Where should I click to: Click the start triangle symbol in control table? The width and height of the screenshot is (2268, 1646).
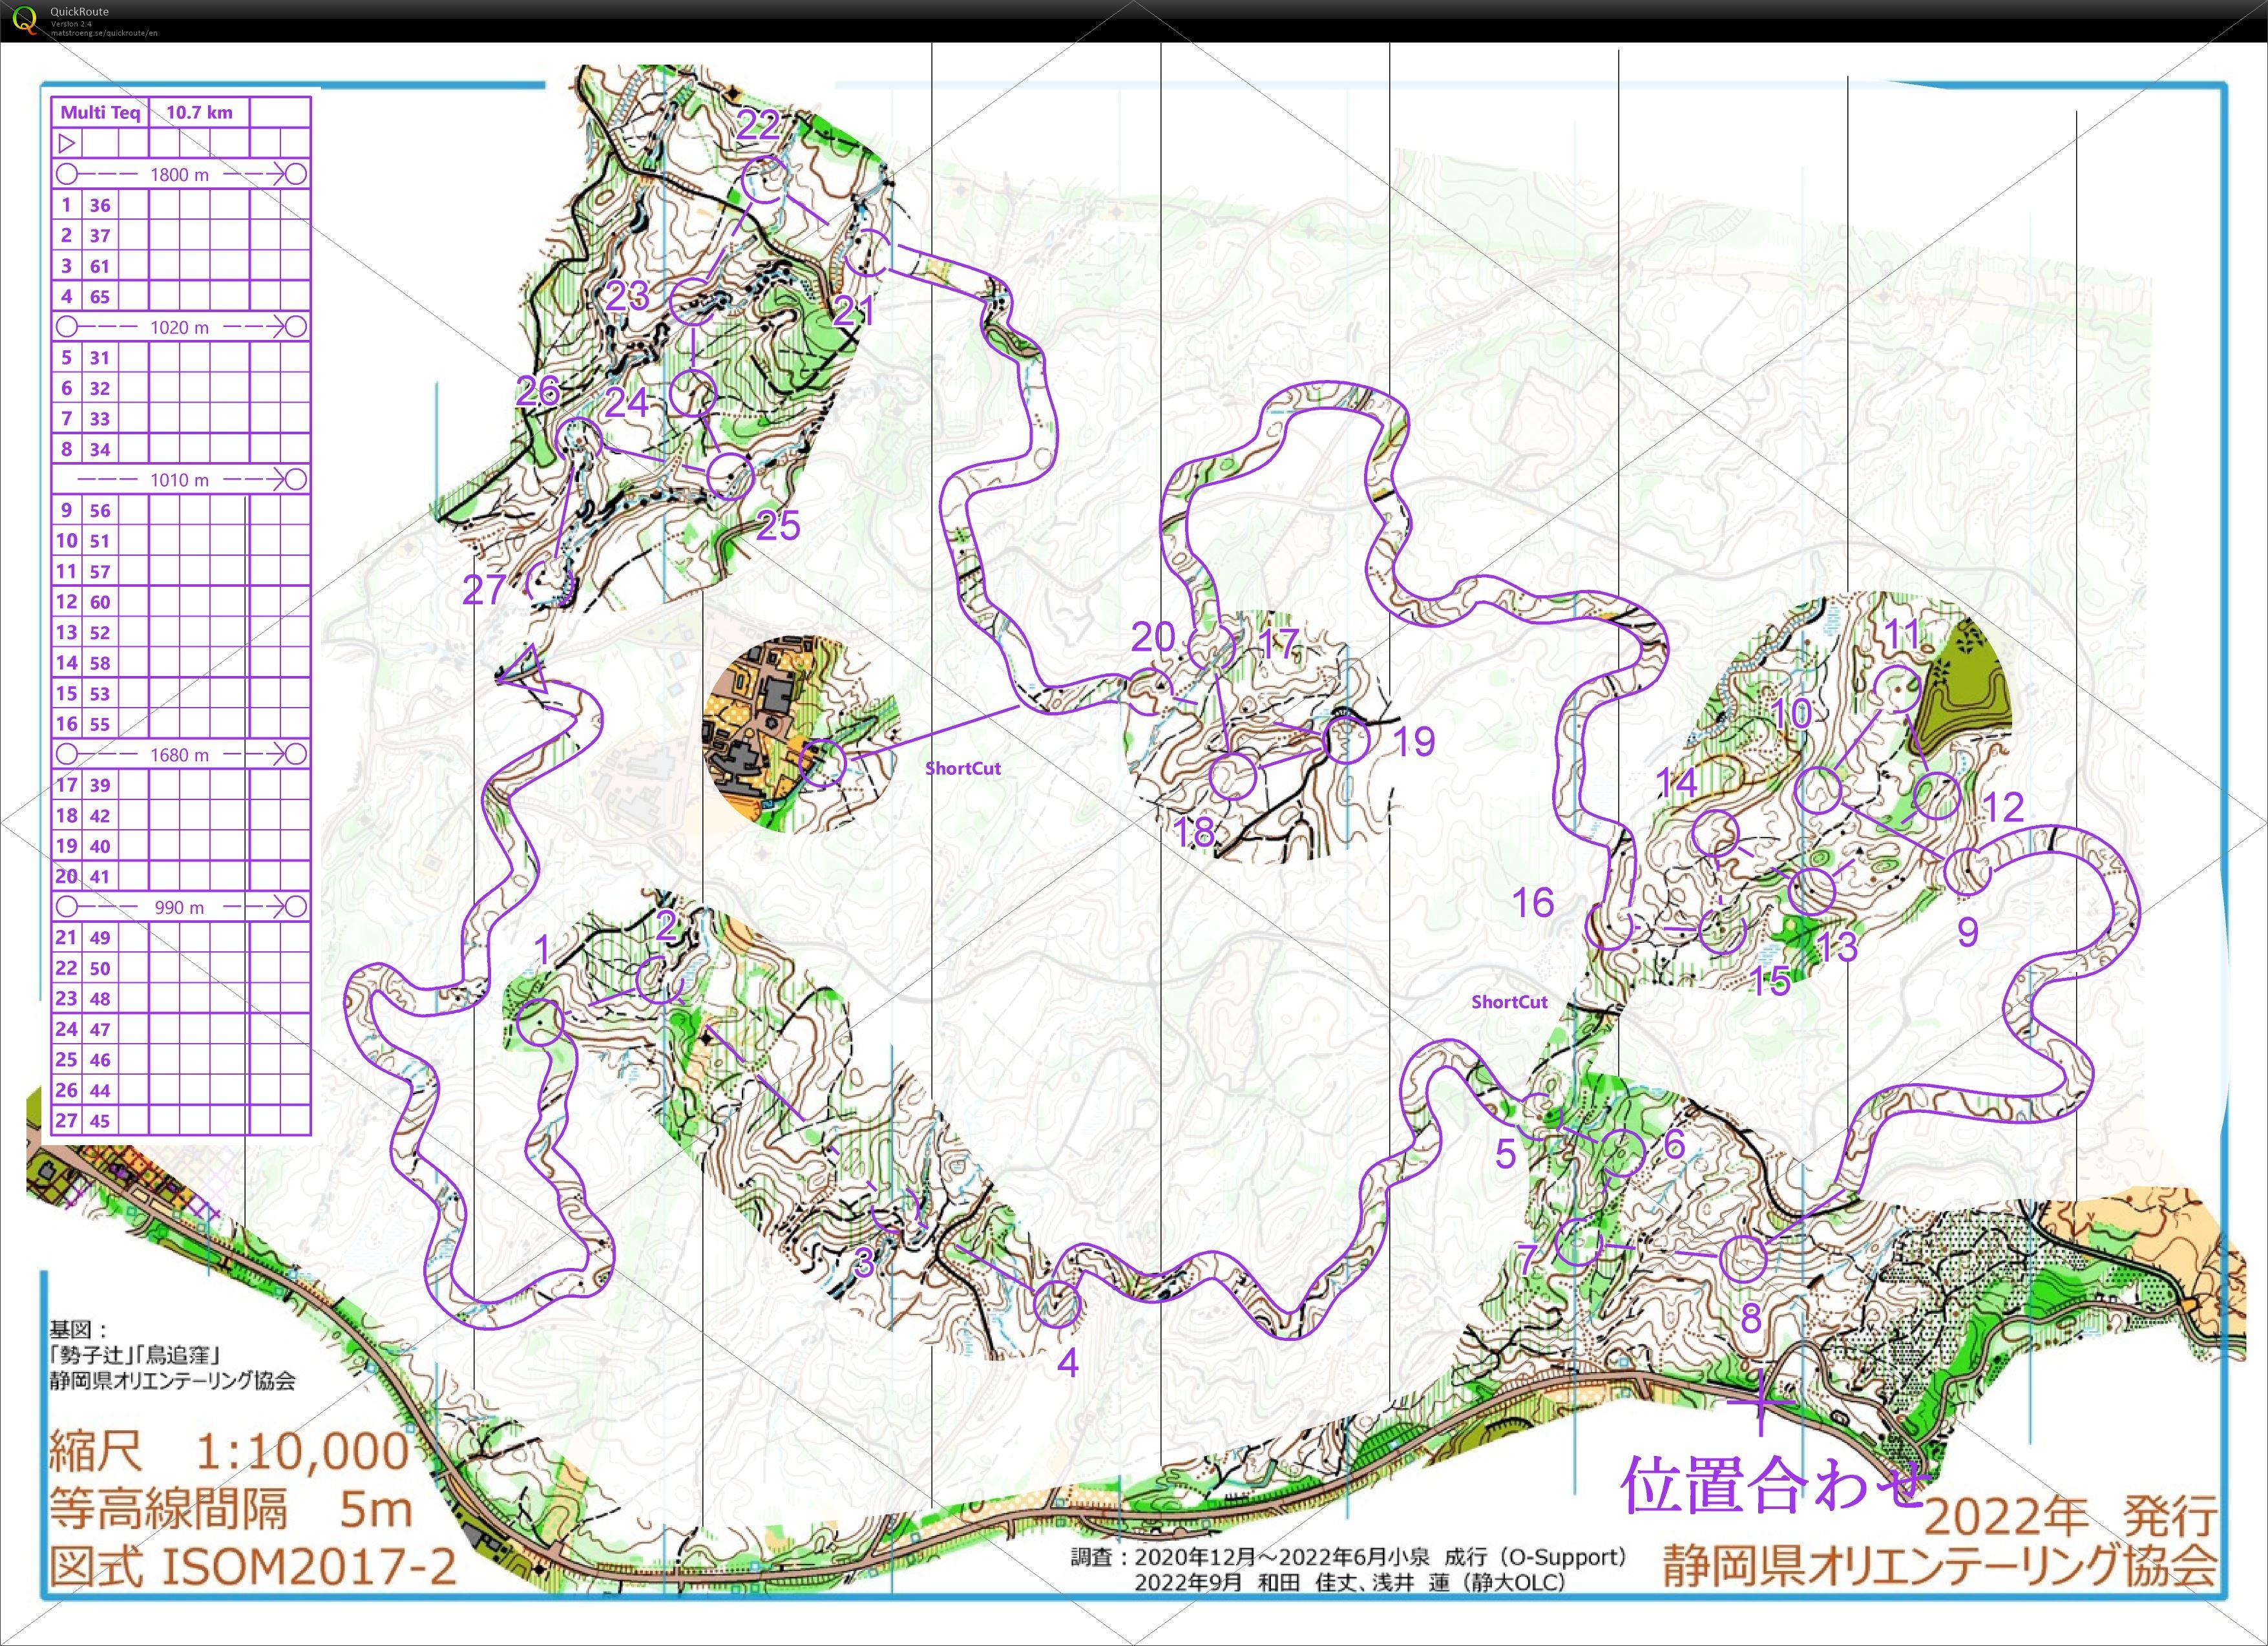[x=67, y=143]
